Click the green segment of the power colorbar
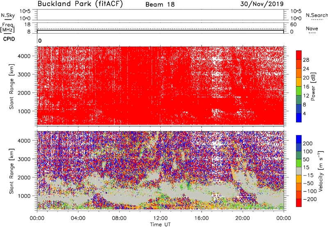Viewport: 328px width, 227px height. [x=299, y=91]
